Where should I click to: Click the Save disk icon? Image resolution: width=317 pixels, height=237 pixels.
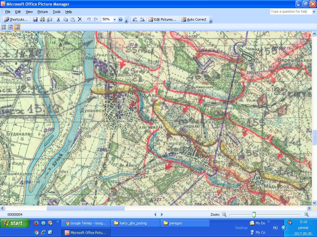[x=35, y=19]
